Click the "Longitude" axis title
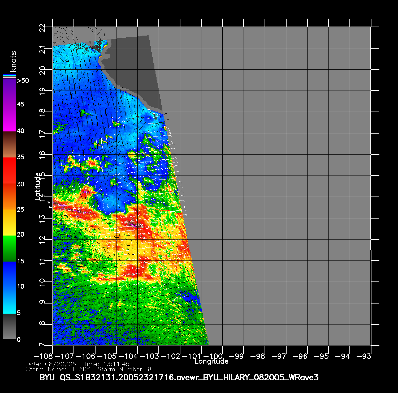398x393 pixels. [x=211, y=361]
